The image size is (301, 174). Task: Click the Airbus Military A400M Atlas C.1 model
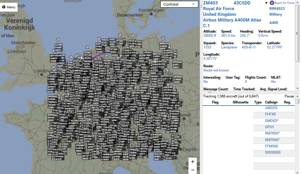tap(232, 23)
